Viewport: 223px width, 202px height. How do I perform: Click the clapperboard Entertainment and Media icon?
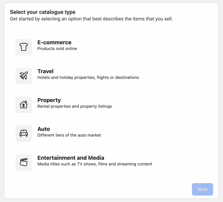pyautogui.click(x=24, y=162)
